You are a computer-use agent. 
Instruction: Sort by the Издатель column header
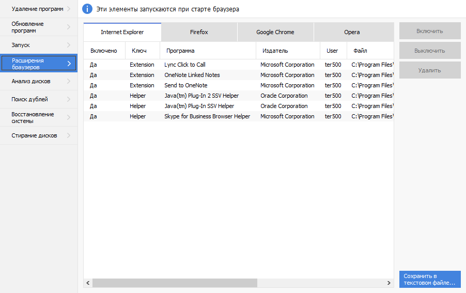(x=288, y=51)
